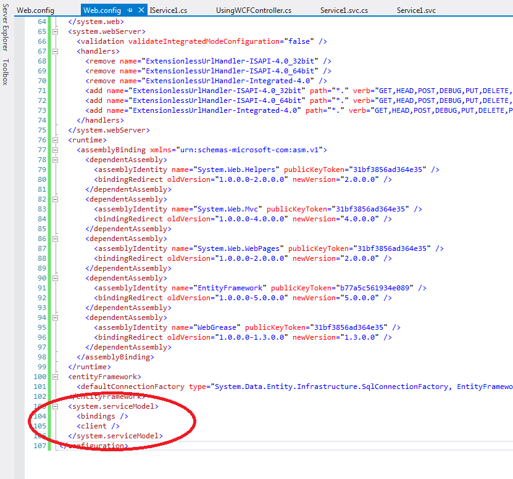
Task: Click the closing handlers tag on line 74
Action: pos(100,120)
